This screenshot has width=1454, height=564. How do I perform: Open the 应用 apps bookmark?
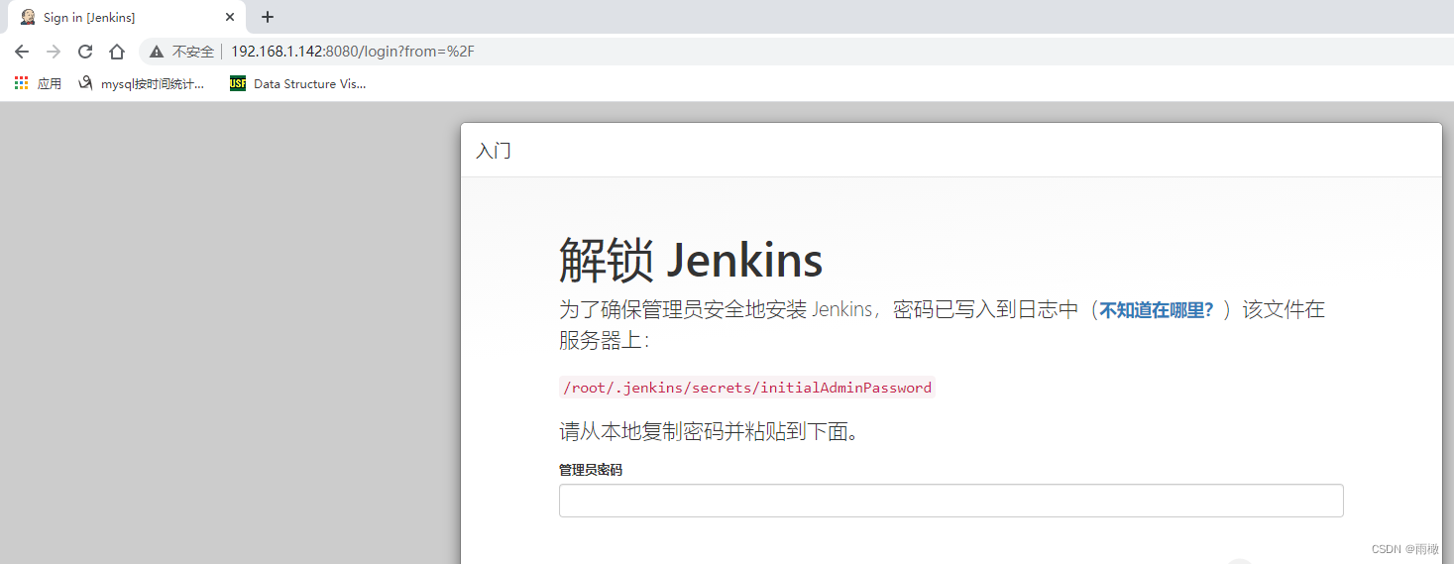(x=38, y=84)
